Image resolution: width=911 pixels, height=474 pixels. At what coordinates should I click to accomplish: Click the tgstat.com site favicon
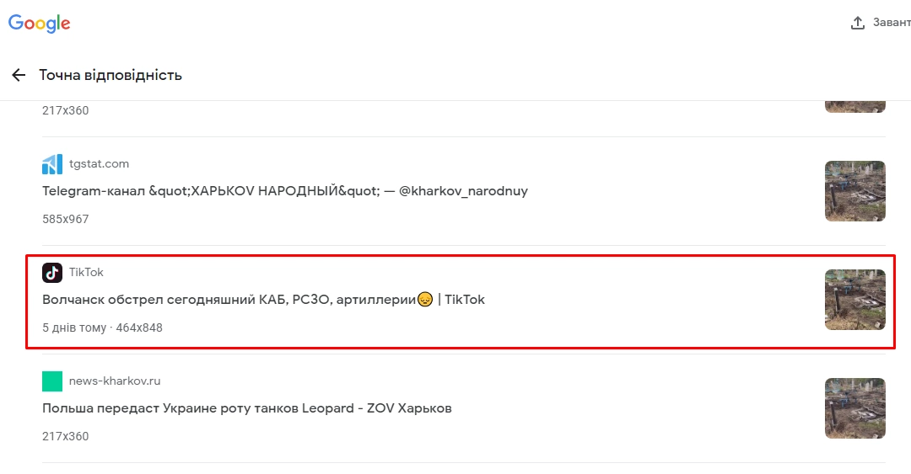coord(52,164)
